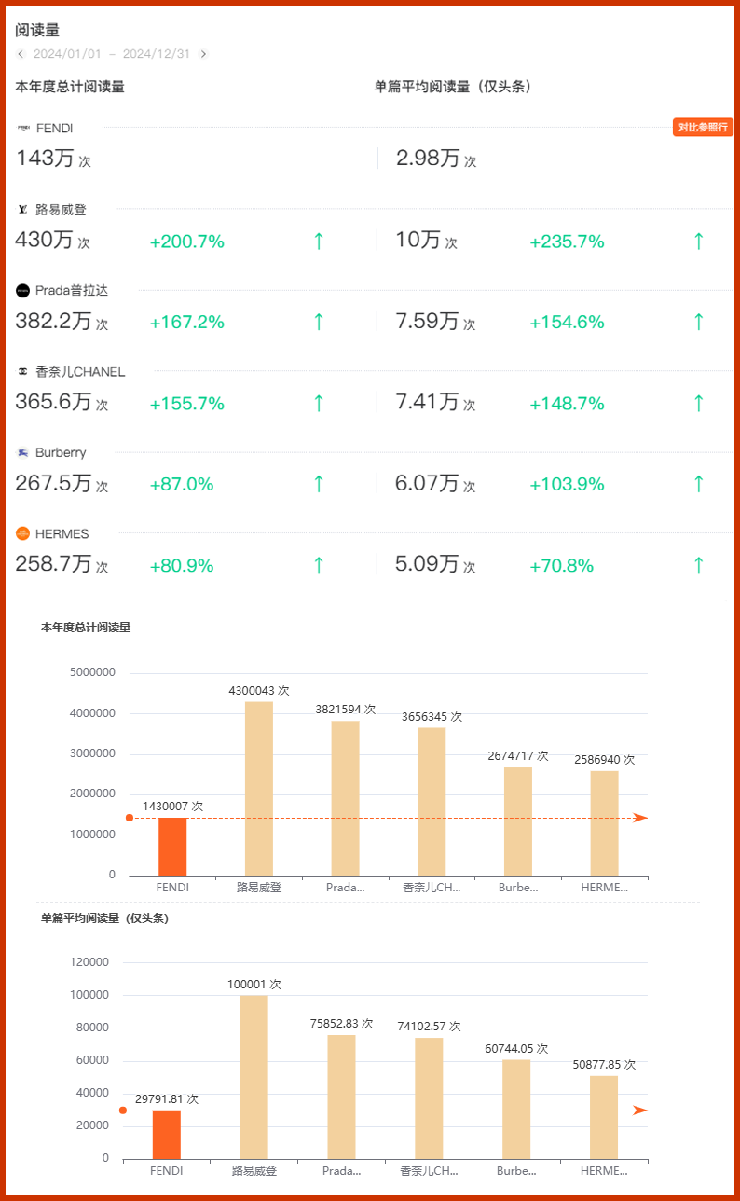740x1201 pixels.
Task: Click the 路易威登 bar labeled 100001 次
Action: [254, 1078]
